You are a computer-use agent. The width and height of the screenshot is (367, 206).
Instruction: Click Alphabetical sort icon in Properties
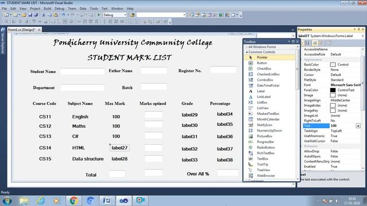tap(307, 43)
